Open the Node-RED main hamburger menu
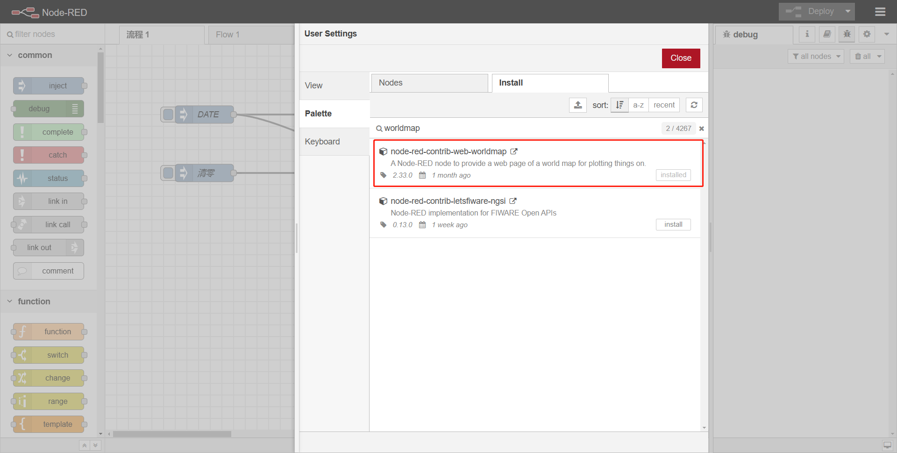 click(x=880, y=12)
